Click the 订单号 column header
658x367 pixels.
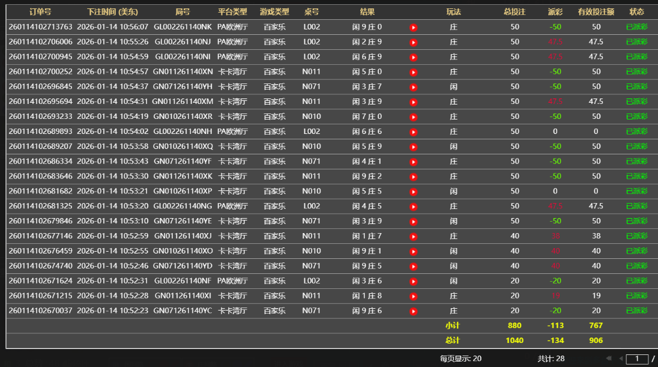pyautogui.click(x=40, y=12)
